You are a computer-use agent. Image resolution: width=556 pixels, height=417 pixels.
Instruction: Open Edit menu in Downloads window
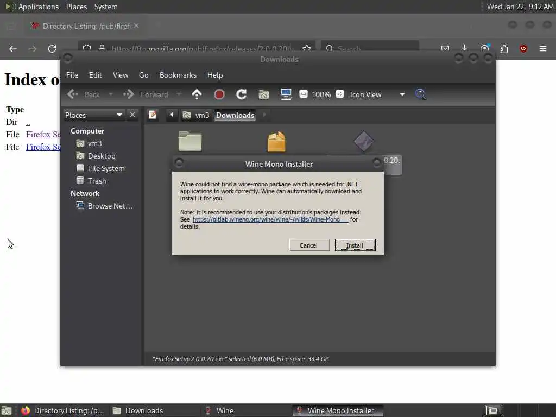(95, 75)
